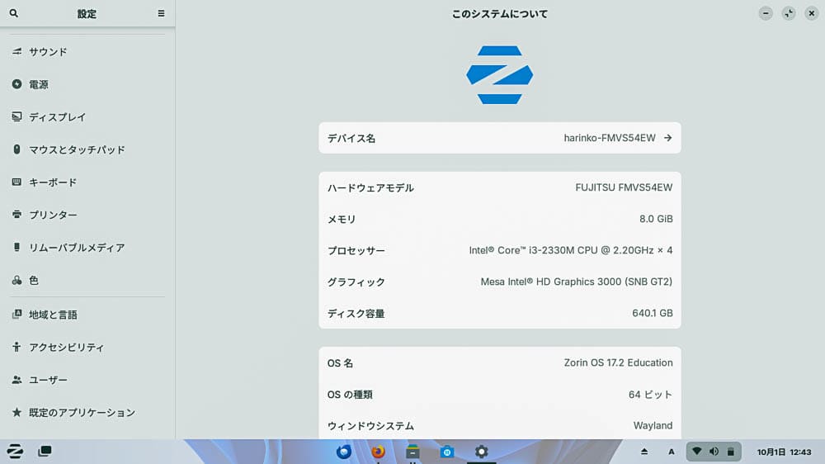Open the volume icon in system tray
The width and height of the screenshot is (825, 464).
[714, 452]
